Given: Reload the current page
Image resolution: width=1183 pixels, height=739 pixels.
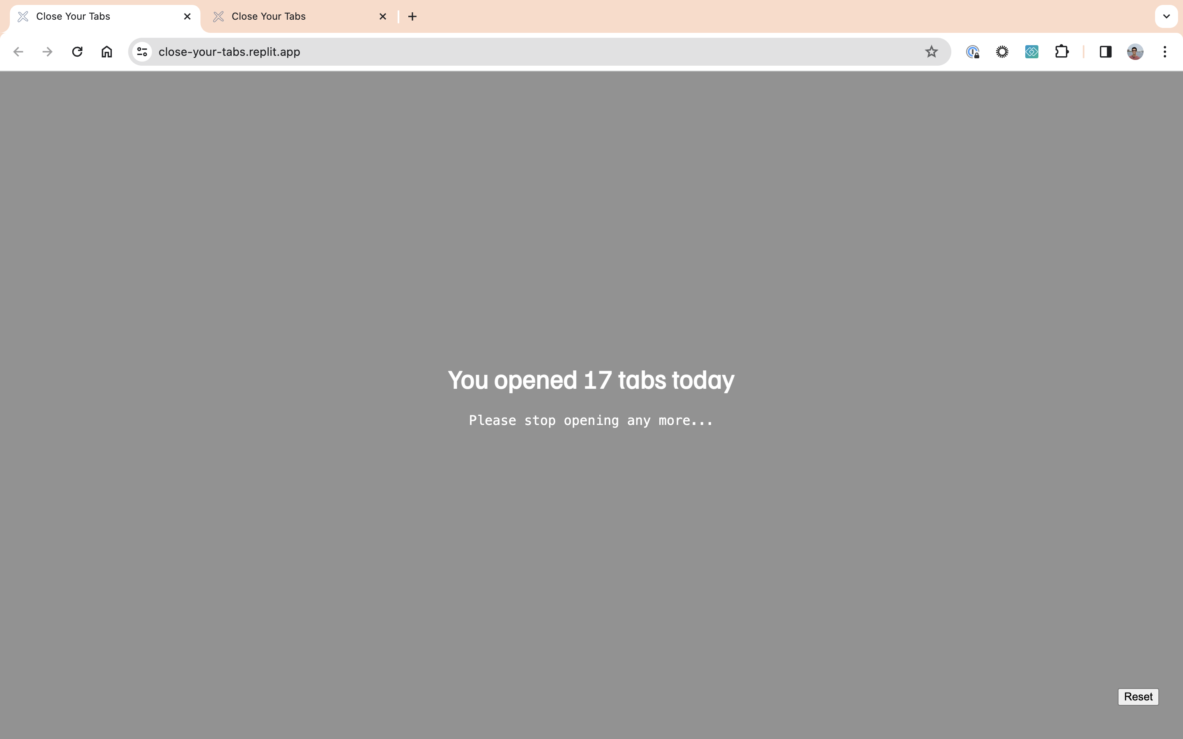Looking at the screenshot, I should click(x=77, y=52).
